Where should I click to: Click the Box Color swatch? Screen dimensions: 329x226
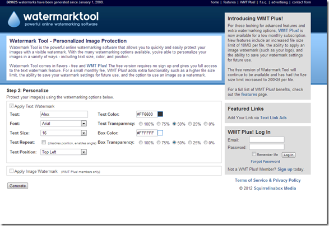click(160, 133)
